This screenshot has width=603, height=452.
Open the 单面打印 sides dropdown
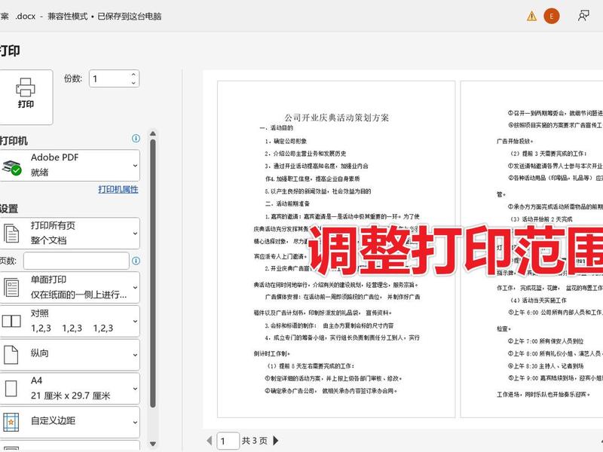tap(69, 287)
